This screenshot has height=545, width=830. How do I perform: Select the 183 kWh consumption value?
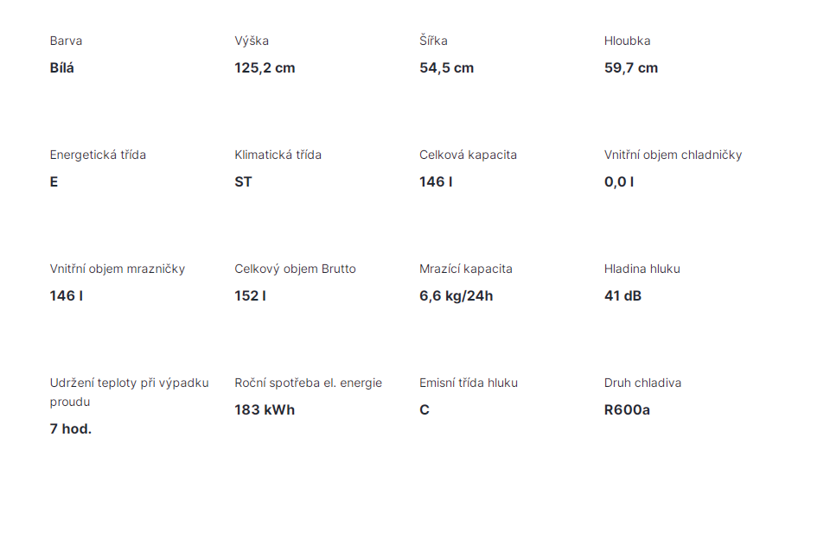265,410
